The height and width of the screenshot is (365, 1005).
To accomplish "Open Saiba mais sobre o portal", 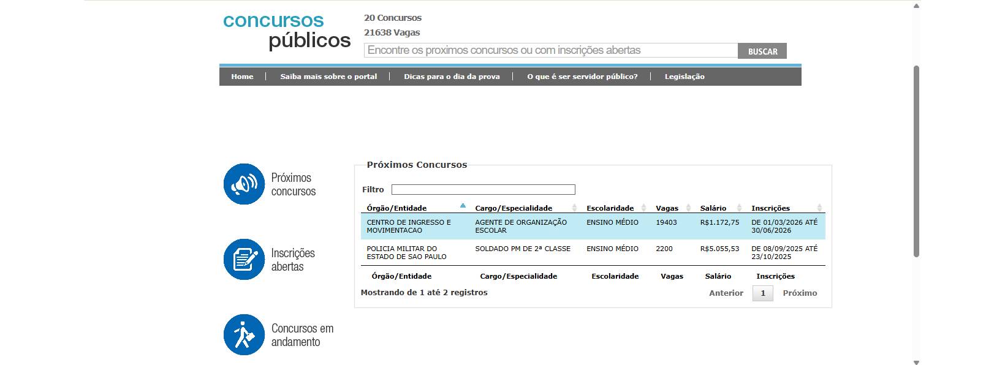I will point(328,77).
